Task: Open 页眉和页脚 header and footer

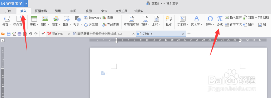Action: pyautogui.click(x=131, y=21)
